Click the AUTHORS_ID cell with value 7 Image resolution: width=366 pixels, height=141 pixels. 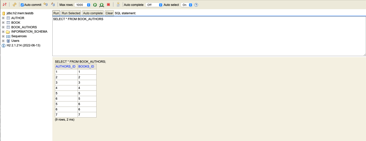[x=66, y=115]
